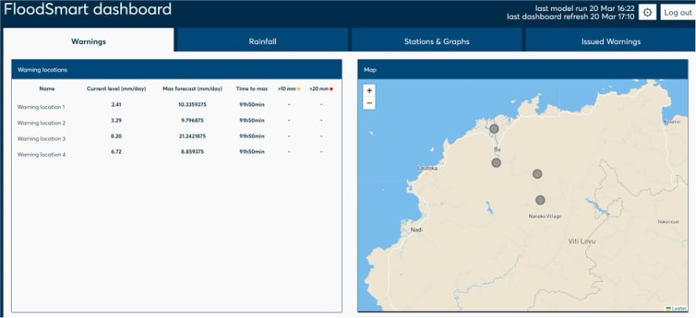Switch to the Rainfall tab
This screenshot has height=318, width=696.
(262, 41)
